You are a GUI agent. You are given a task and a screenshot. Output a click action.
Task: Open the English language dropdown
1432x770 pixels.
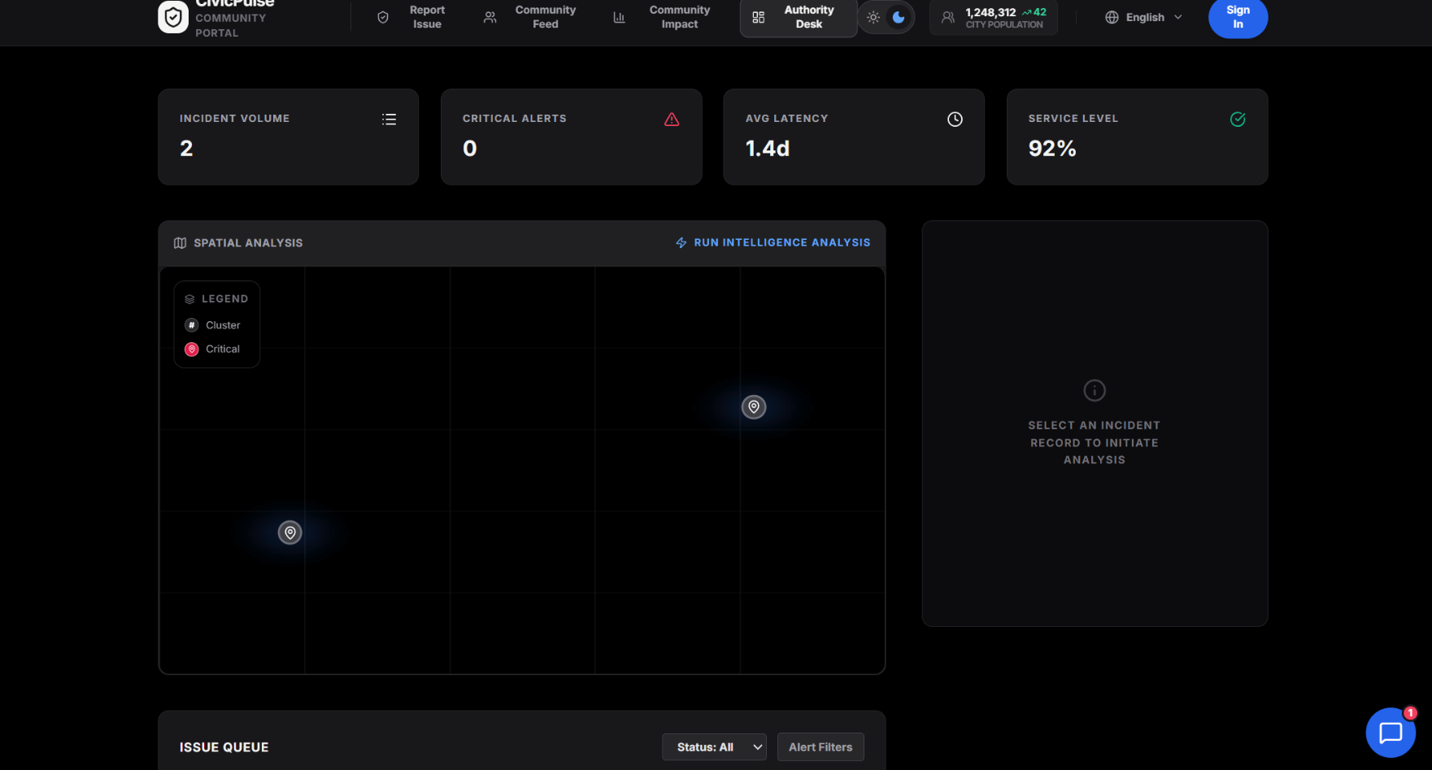[x=1143, y=17]
